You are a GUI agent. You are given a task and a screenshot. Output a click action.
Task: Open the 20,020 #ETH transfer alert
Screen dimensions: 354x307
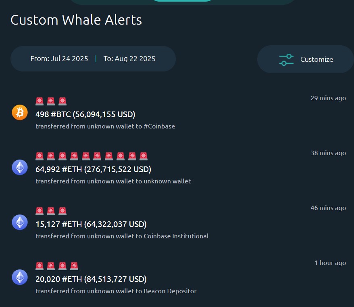179,278
